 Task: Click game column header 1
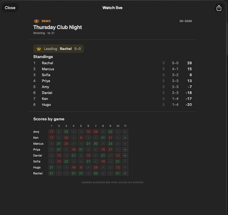(x=52, y=126)
